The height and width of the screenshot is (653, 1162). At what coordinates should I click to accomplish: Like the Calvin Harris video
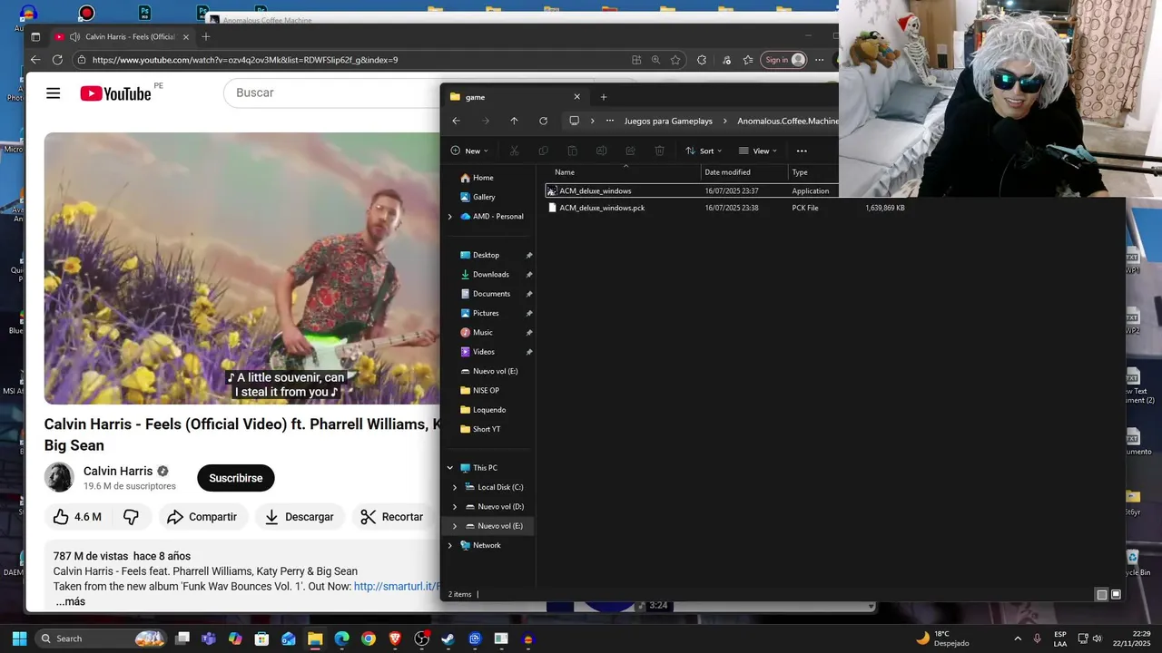(x=77, y=517)
